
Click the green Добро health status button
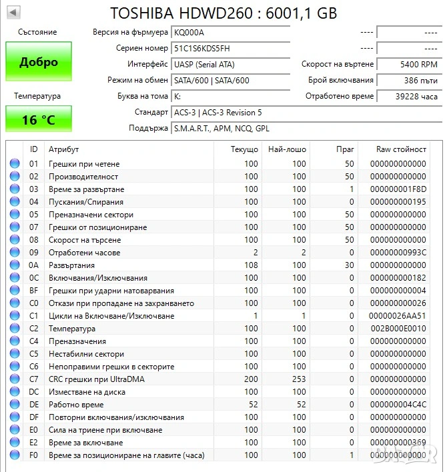coord(38,62)
